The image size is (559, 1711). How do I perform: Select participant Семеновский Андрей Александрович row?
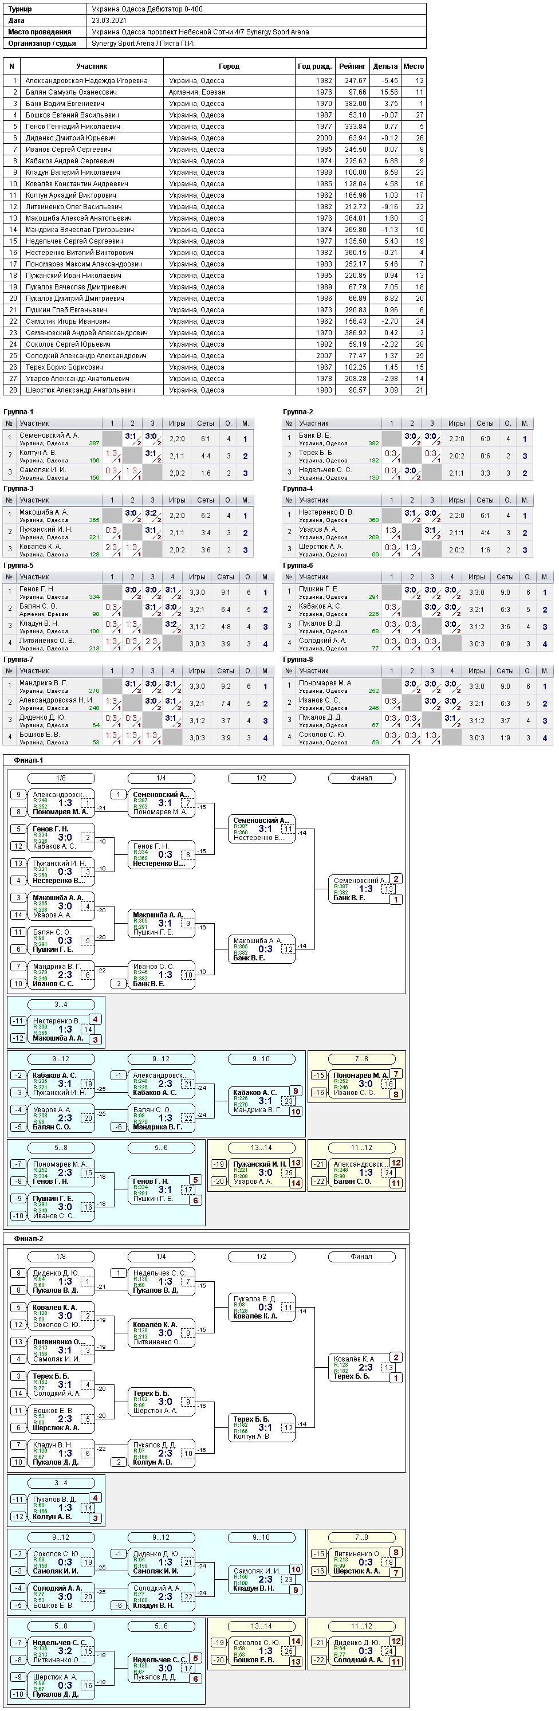click(214, 333)
